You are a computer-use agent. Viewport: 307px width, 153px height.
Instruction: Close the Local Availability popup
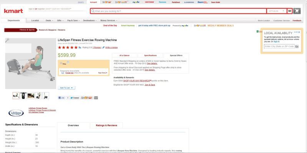[299, 32]
